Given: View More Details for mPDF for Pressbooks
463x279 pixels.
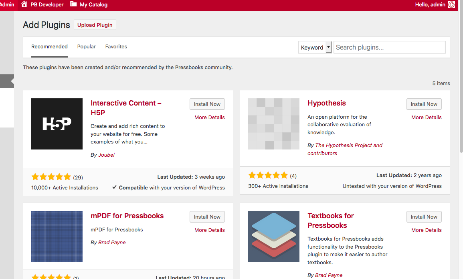Looking at the screenshot, I should coord(209,230).
